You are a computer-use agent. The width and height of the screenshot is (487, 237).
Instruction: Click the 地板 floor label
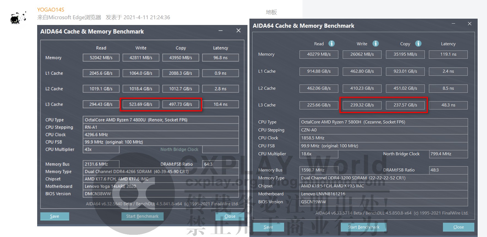click(271, 12)
